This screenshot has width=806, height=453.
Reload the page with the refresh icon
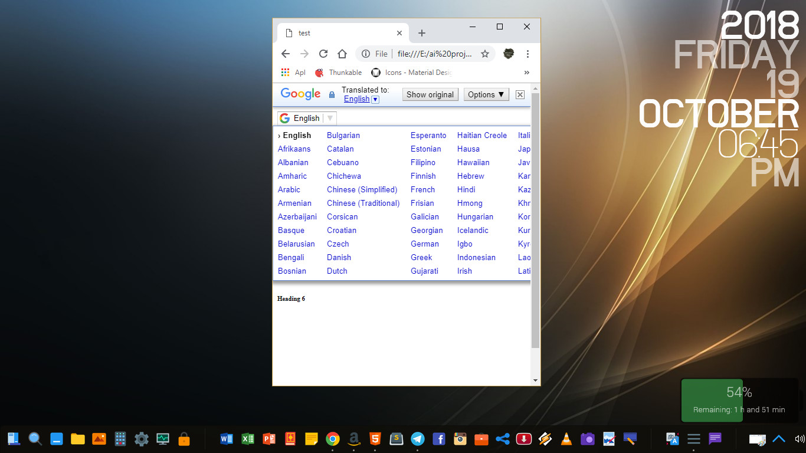tap(323, 54)
